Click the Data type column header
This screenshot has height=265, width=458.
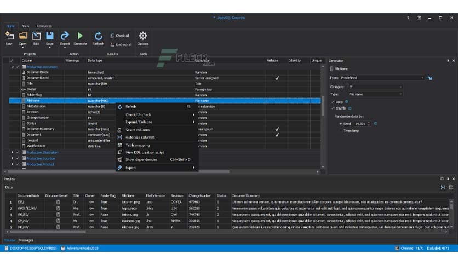pos(95,60)
